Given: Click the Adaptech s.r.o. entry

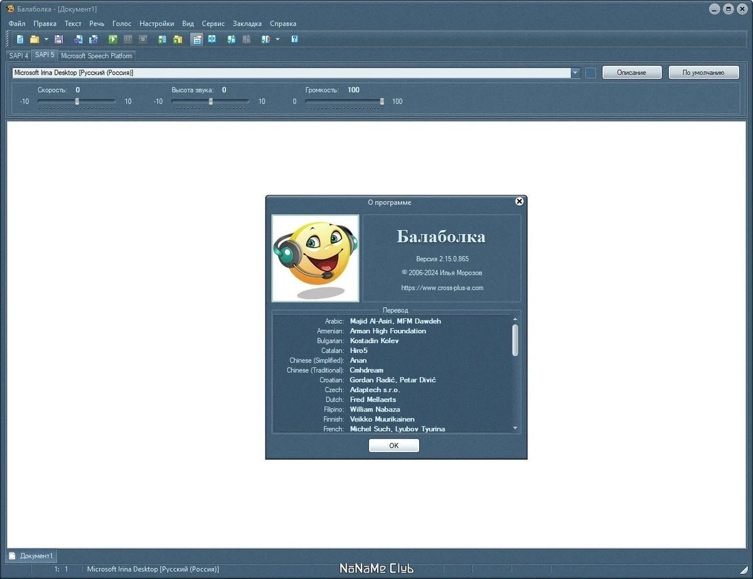Looking at the screenshot, I should [375, 390].
